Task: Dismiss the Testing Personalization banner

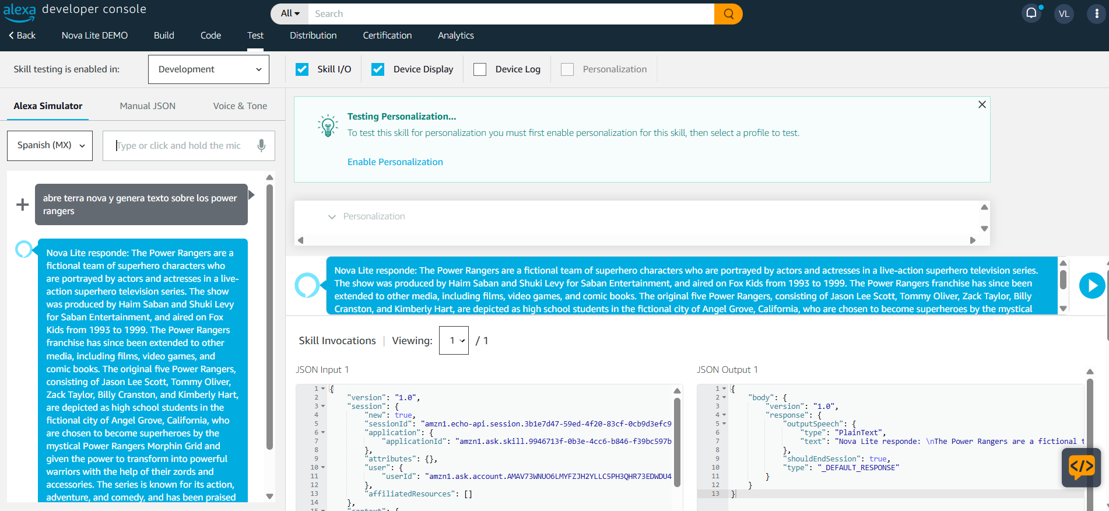Action: click(982, 104)
